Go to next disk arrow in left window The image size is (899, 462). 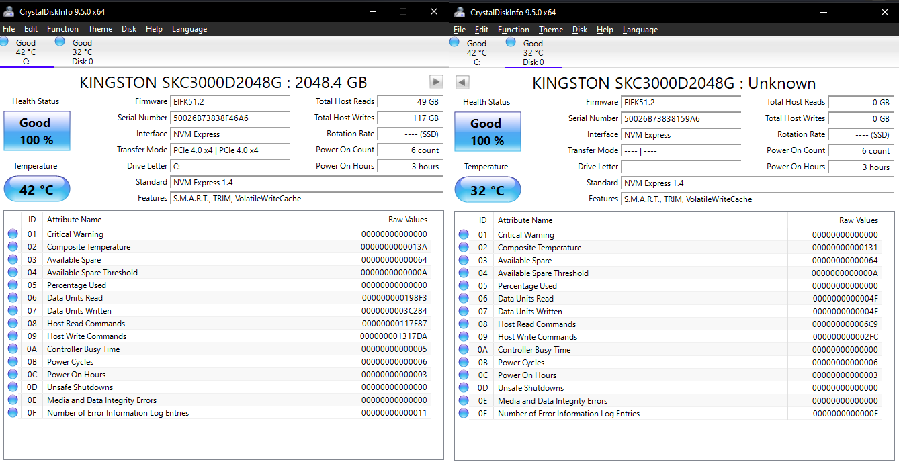coord(436,81)
